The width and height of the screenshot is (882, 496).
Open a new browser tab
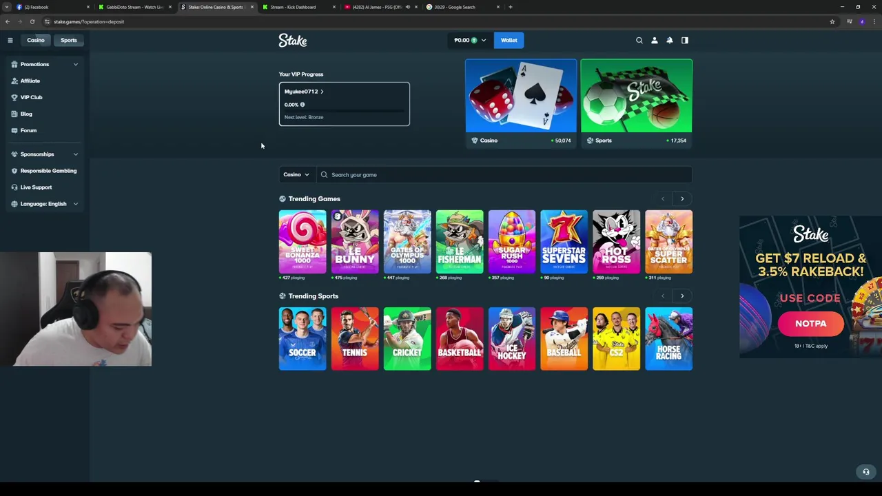click(x=510, y=7)
